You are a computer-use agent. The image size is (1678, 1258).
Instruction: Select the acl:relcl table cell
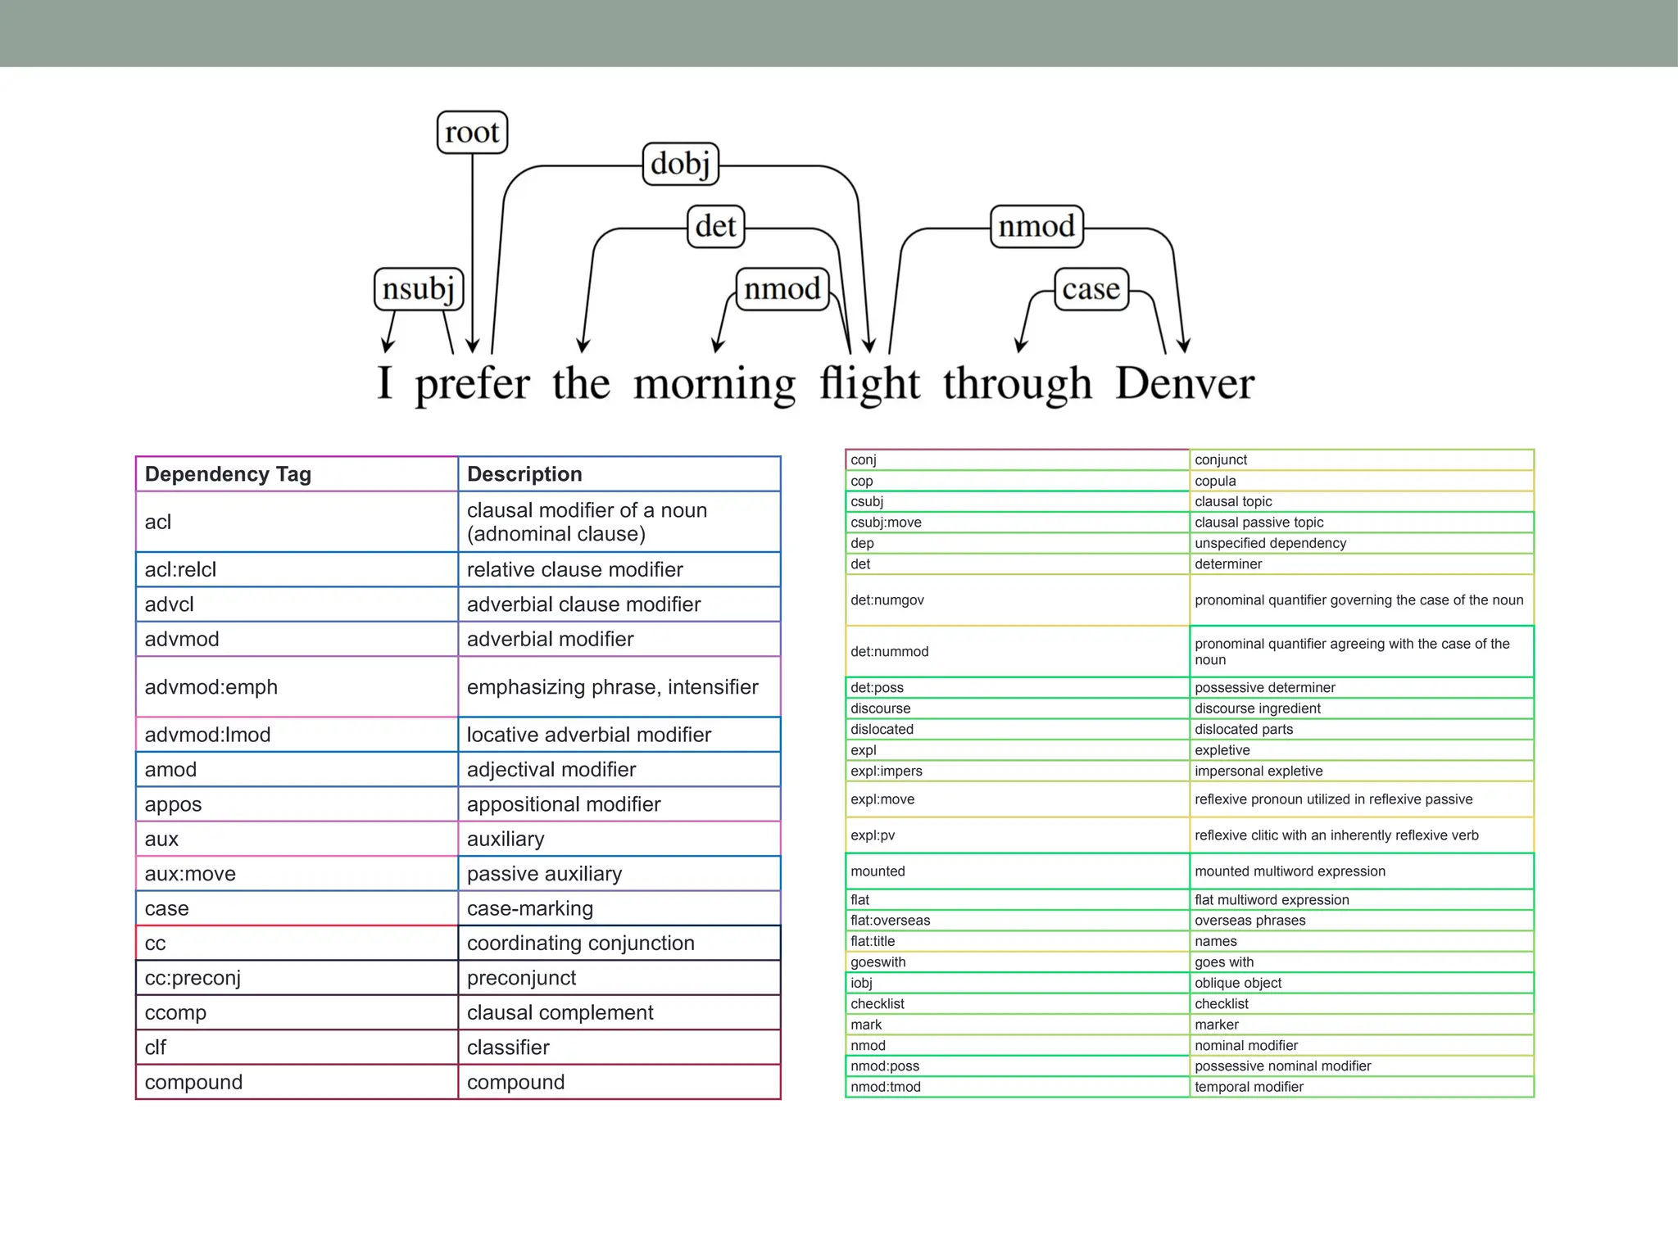(296, 569)
